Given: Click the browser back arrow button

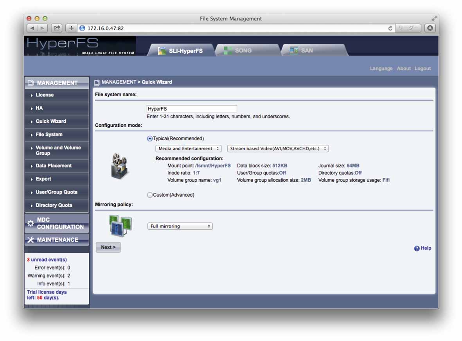Looking at the screenshot, I should point(32,28).
